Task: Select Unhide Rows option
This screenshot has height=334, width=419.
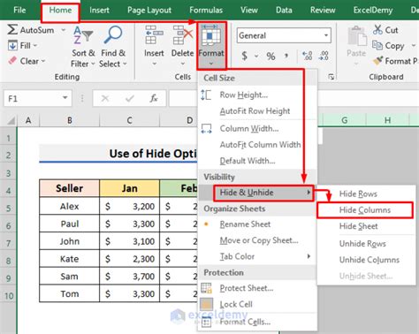Action: (362, 244)
